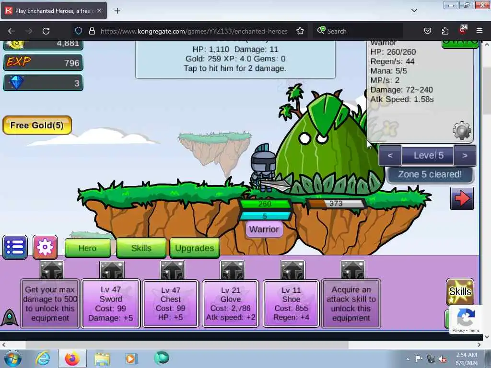The width and height of the screenshot is (491, 368).
Task: Select the Enchanted Heroes browser tab
Action: (x=54, y=11)
